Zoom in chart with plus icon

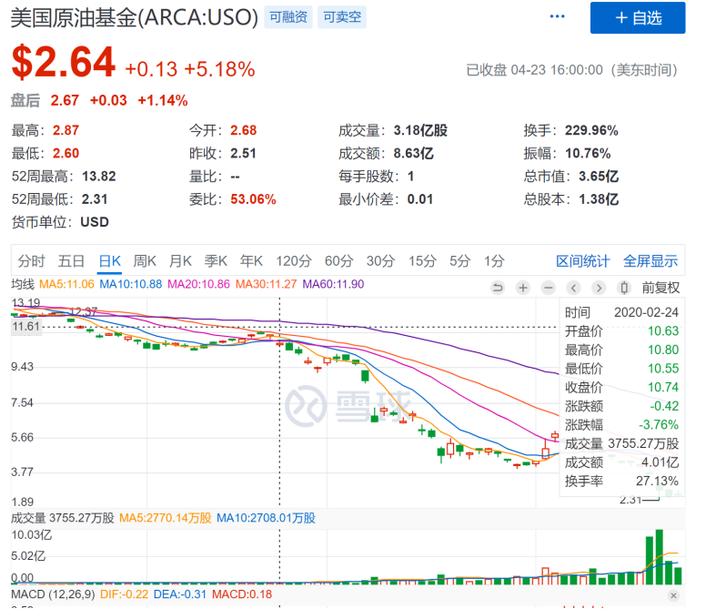click(523, 288)
